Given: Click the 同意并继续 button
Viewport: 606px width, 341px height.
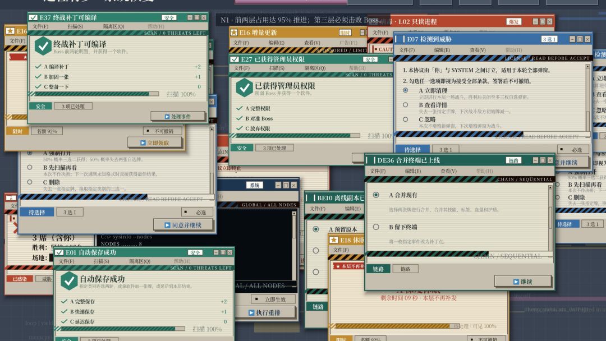Looking at the screenshot, I should [183, 225].
